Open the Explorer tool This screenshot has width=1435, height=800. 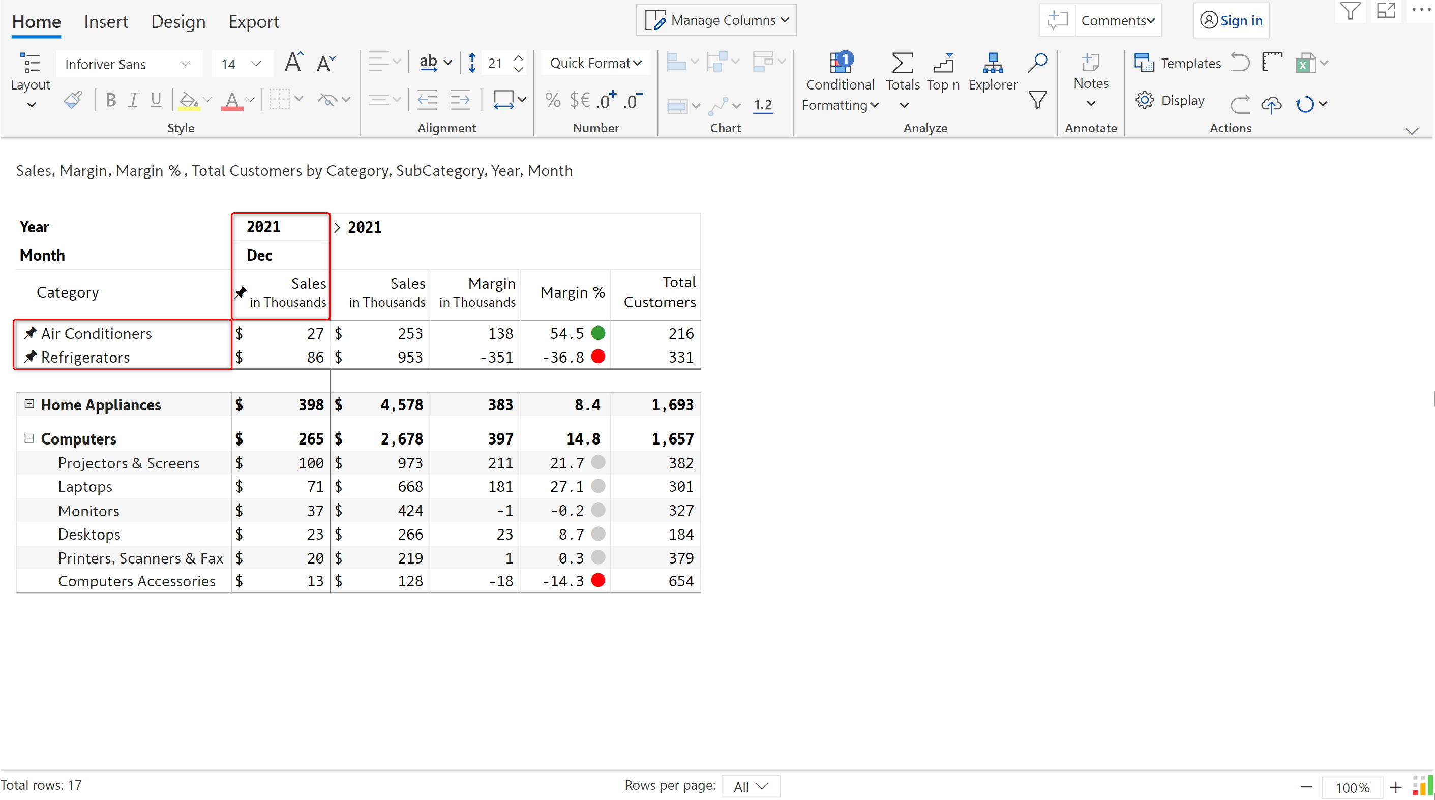(x=993, y=64)
